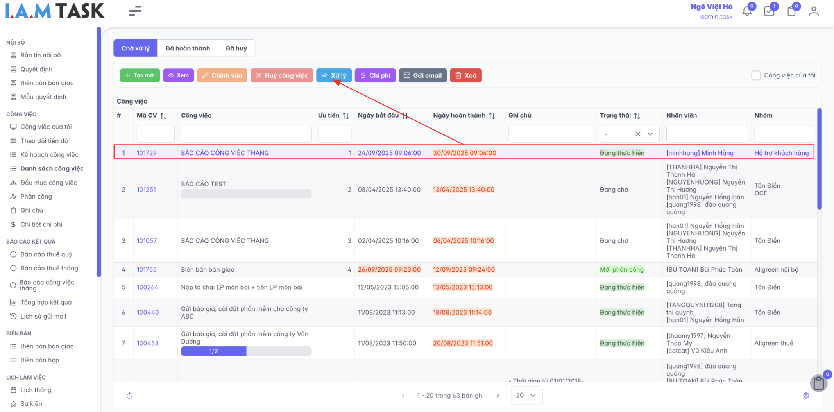Open the task checklist icon in header

769,11
